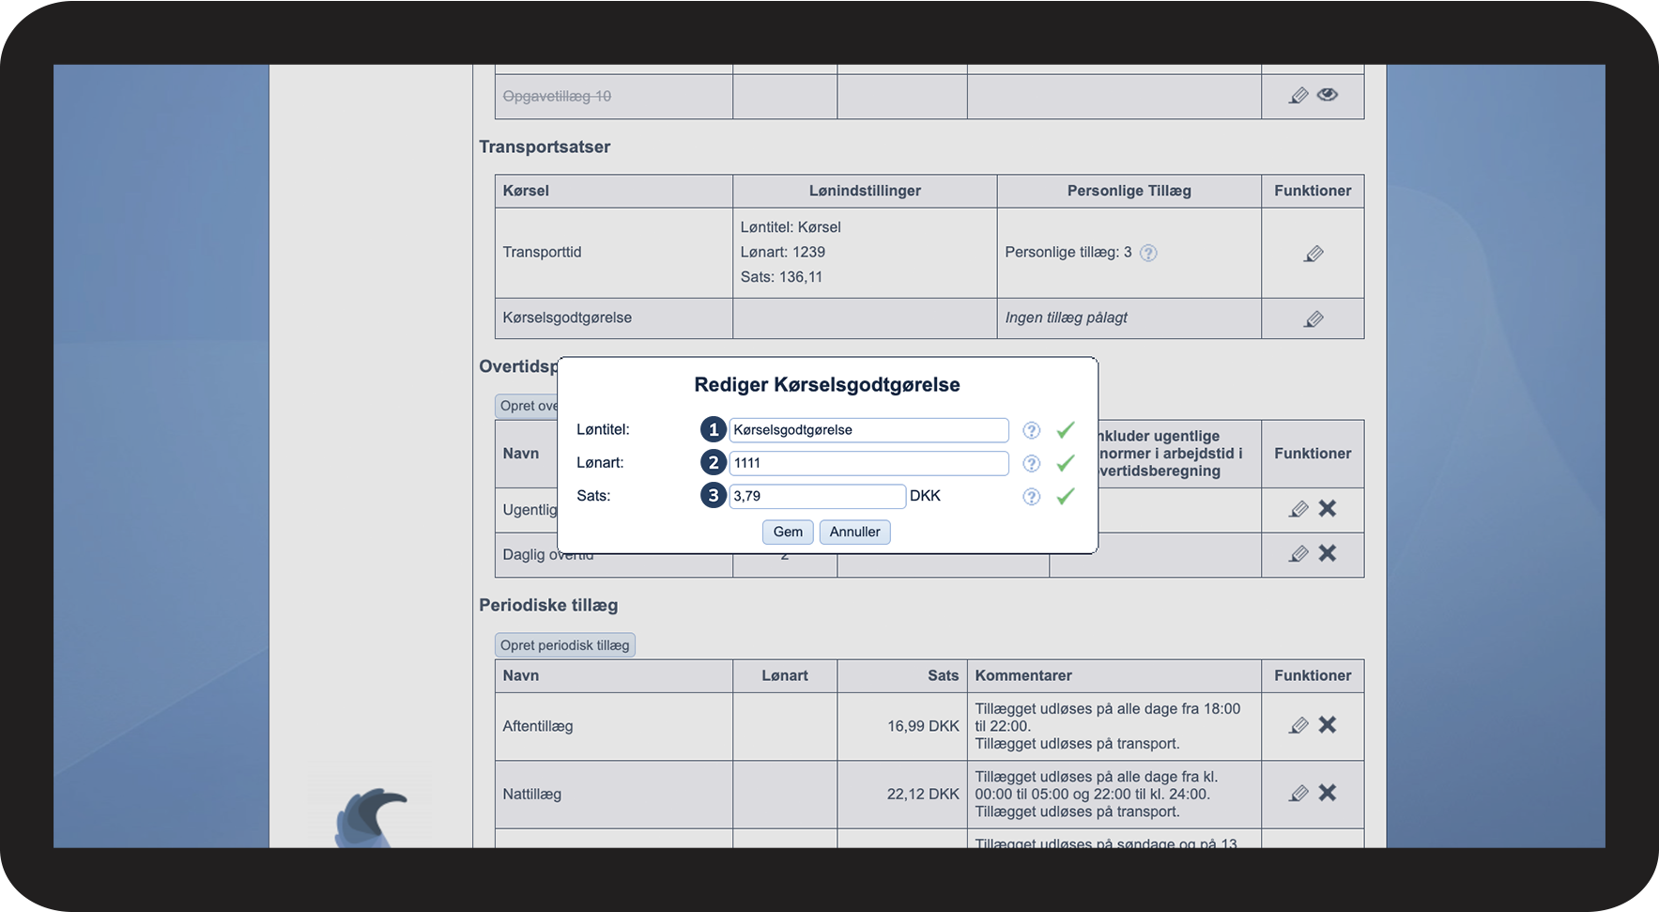Click the 16,99 DKK rate cell
Image resolution: width=1659 pixels, height=912 pixels.
902,726
